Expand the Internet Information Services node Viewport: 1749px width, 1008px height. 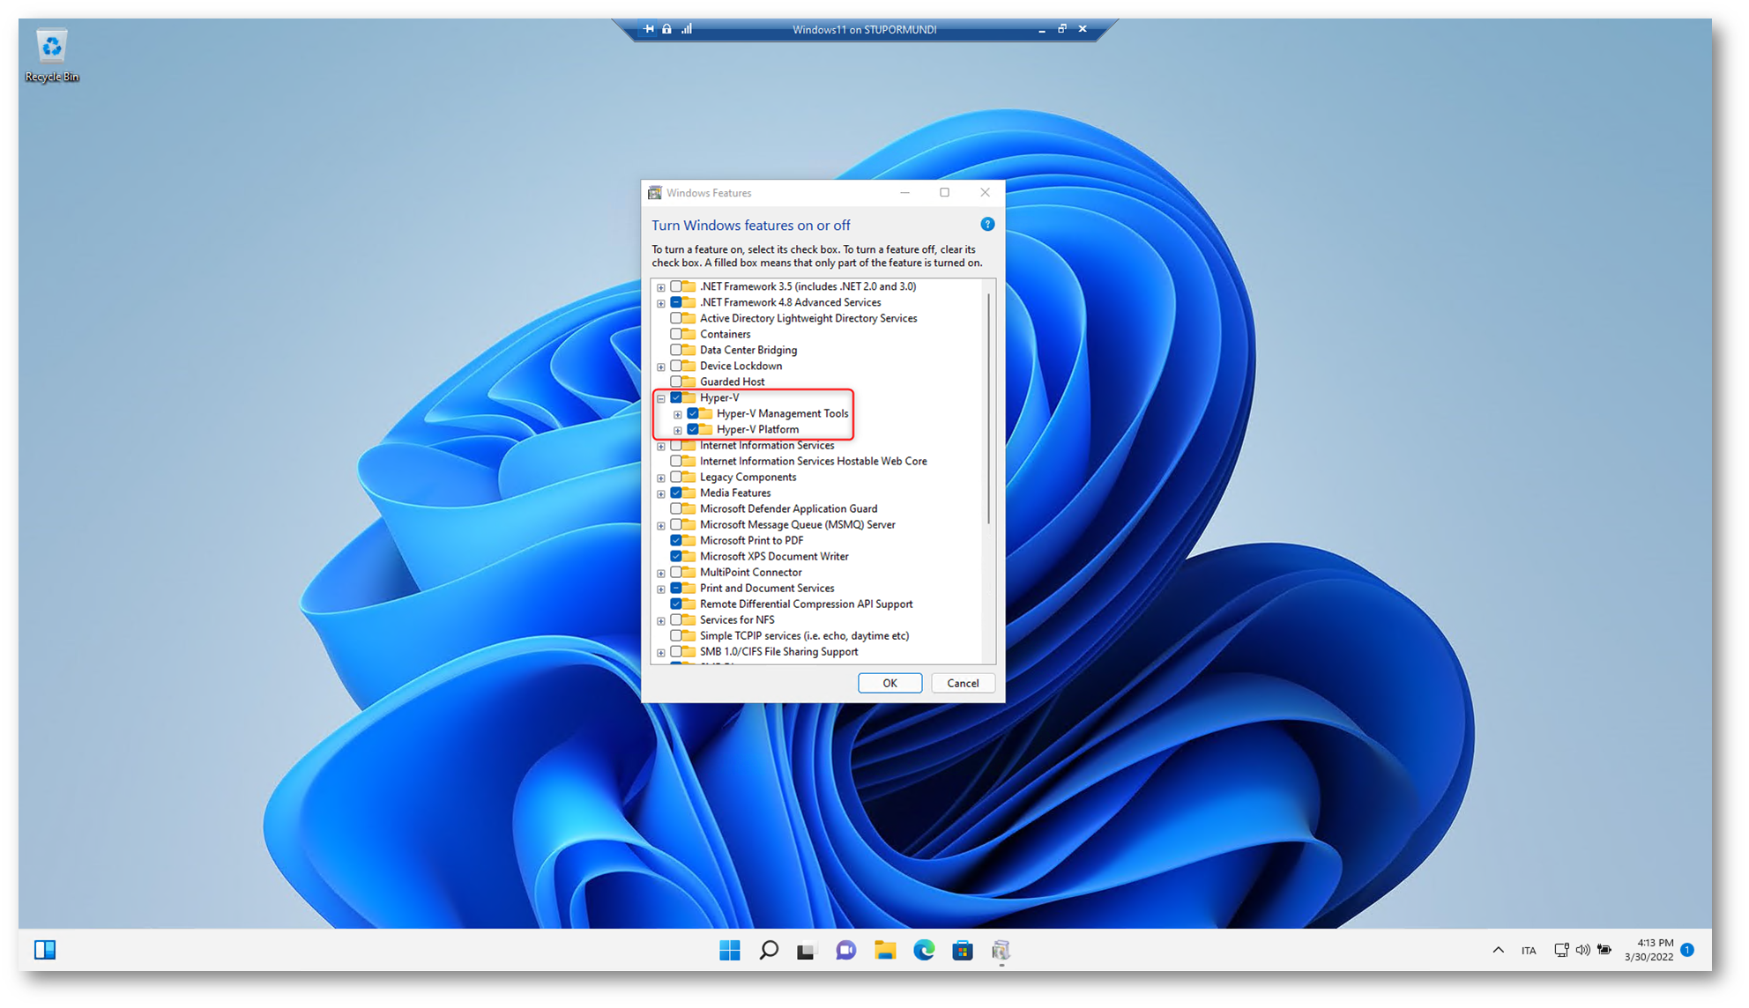tap(661, 446)
